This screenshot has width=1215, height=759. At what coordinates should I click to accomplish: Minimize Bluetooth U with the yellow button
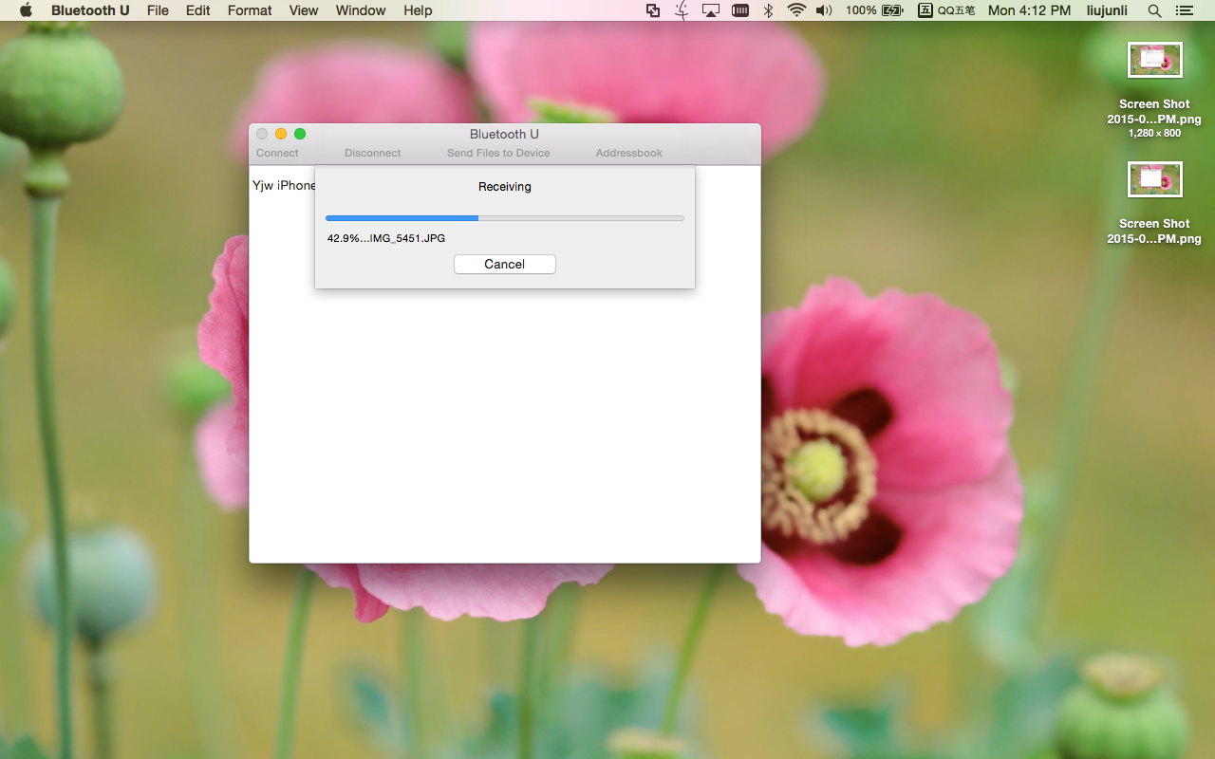point(281,134)
